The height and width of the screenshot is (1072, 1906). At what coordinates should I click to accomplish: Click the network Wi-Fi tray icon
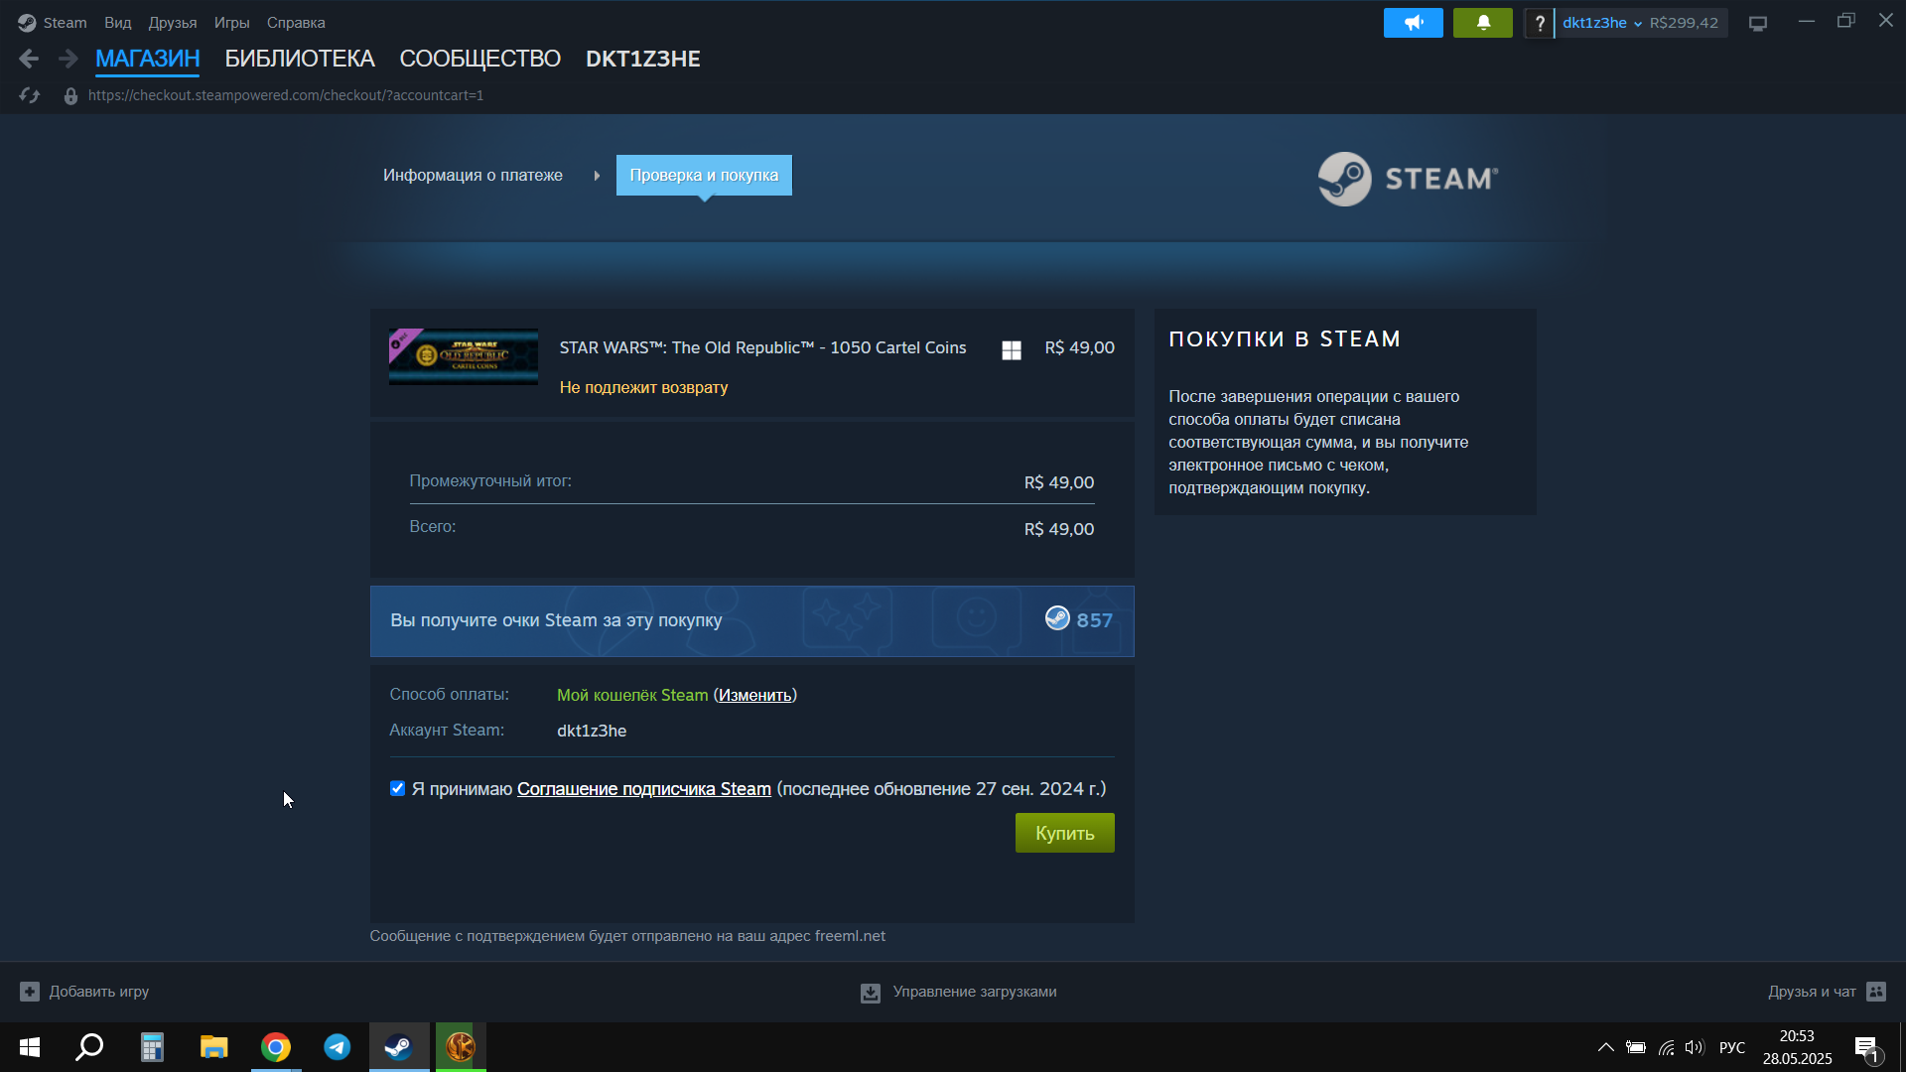tap(1666, 1047)
